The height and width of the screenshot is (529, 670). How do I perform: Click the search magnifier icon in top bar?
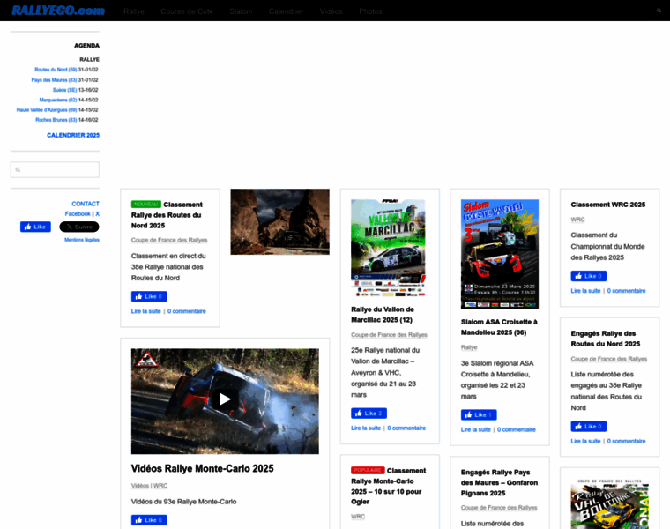coord(659,11)
